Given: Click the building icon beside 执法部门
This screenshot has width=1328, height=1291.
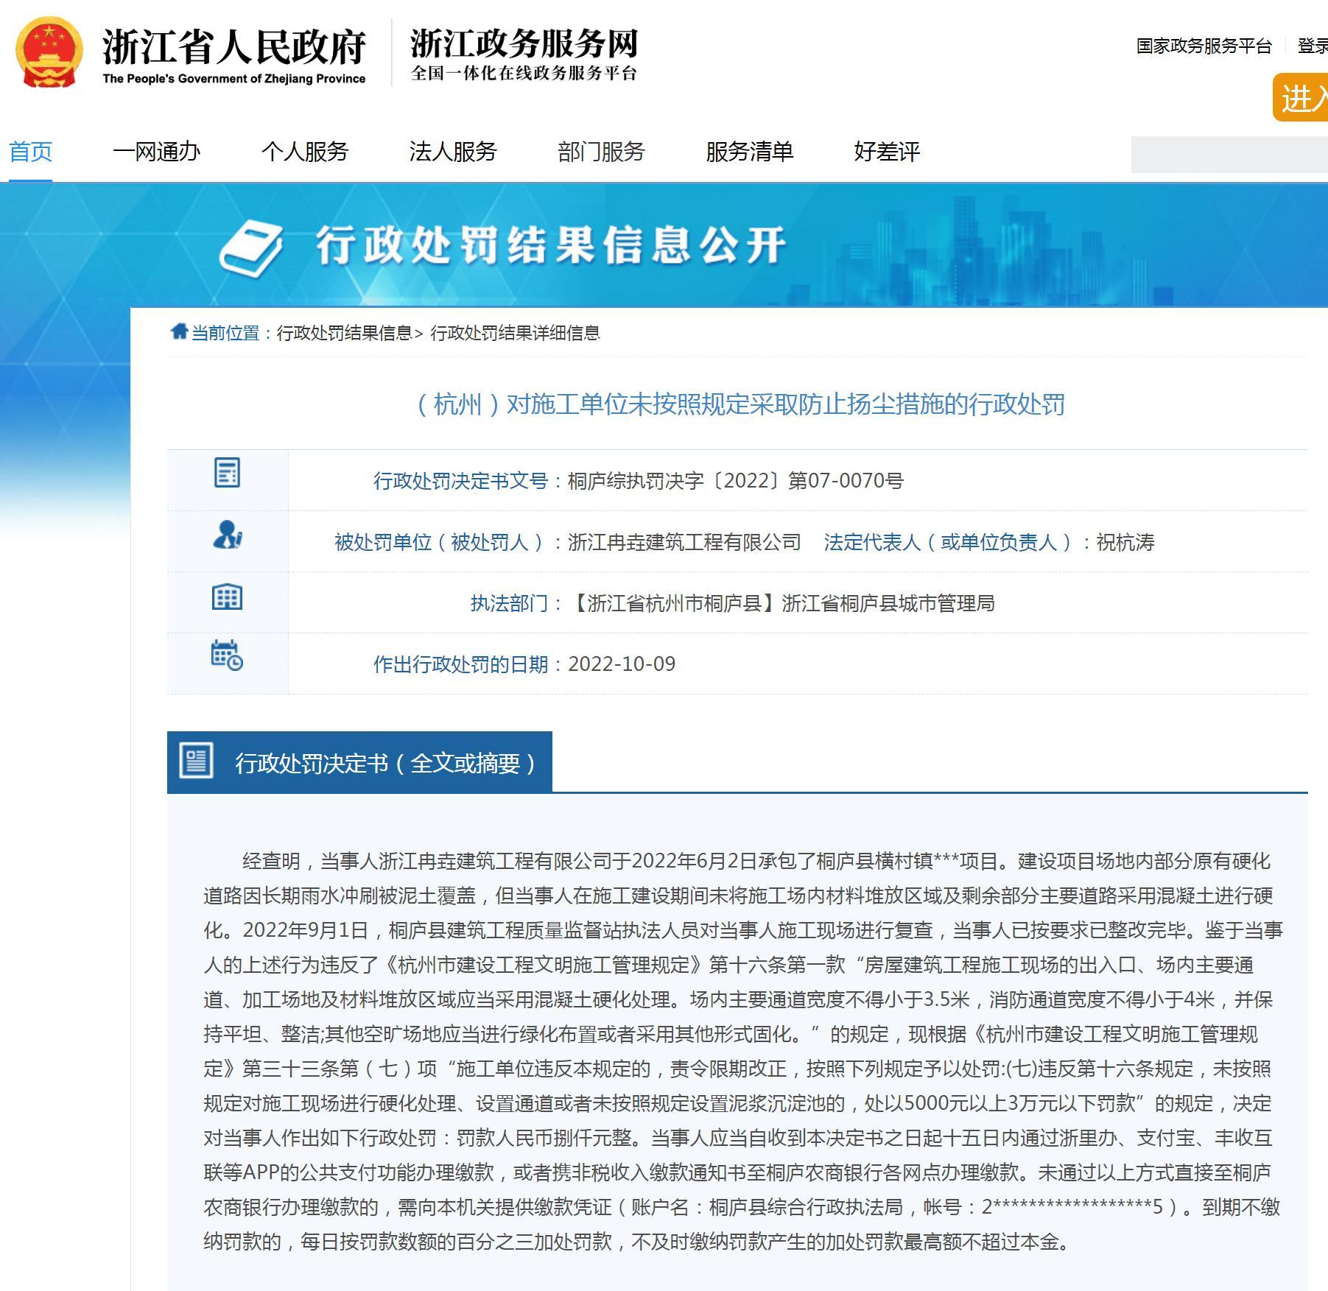Looking at the screenshot, I should [x=227, y=597].
